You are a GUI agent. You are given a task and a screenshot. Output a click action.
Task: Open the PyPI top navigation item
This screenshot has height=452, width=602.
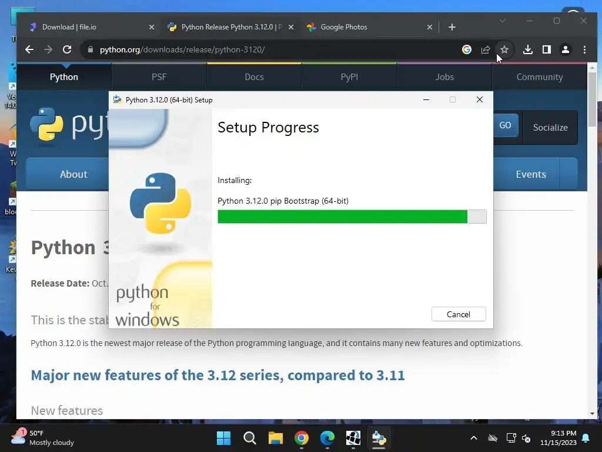coord(349,77)
